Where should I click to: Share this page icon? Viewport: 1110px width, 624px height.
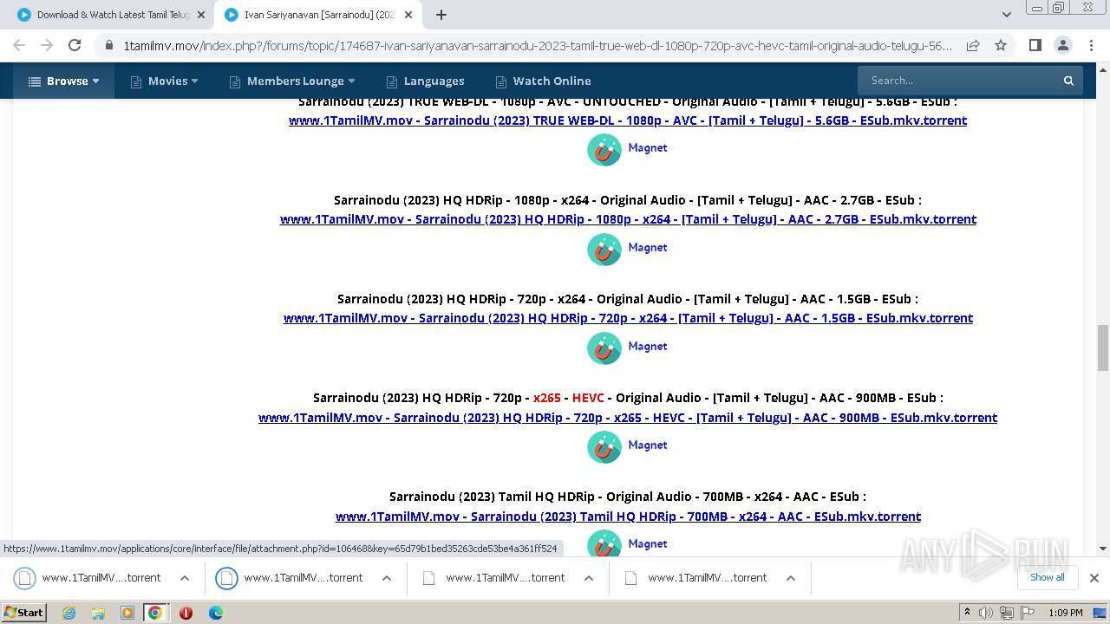click(973, 45)
